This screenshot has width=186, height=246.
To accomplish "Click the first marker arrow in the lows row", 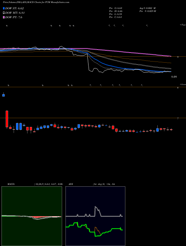I will (x=9, y=85).
